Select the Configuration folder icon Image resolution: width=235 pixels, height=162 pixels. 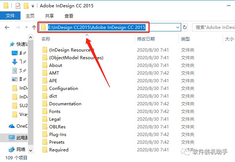click(45, 88)
